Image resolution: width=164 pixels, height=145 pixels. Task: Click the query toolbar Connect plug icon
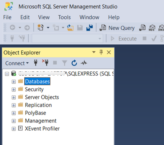click(12, 39)
